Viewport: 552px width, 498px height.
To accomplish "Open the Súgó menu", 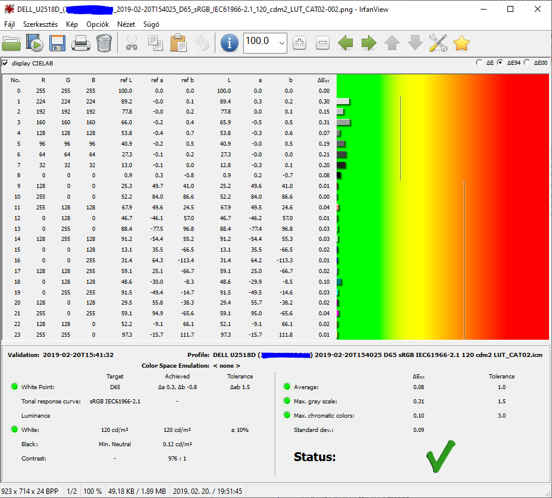I will (x=151, y=24).
